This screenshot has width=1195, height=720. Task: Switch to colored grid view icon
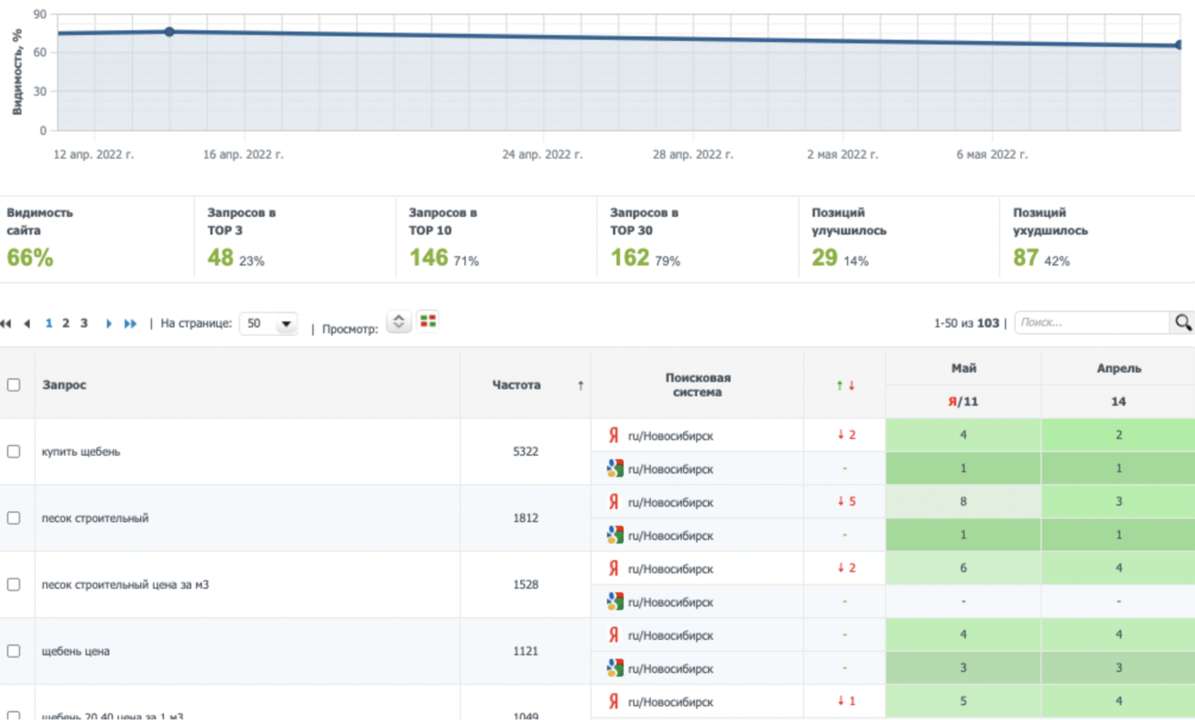point(427,322)
